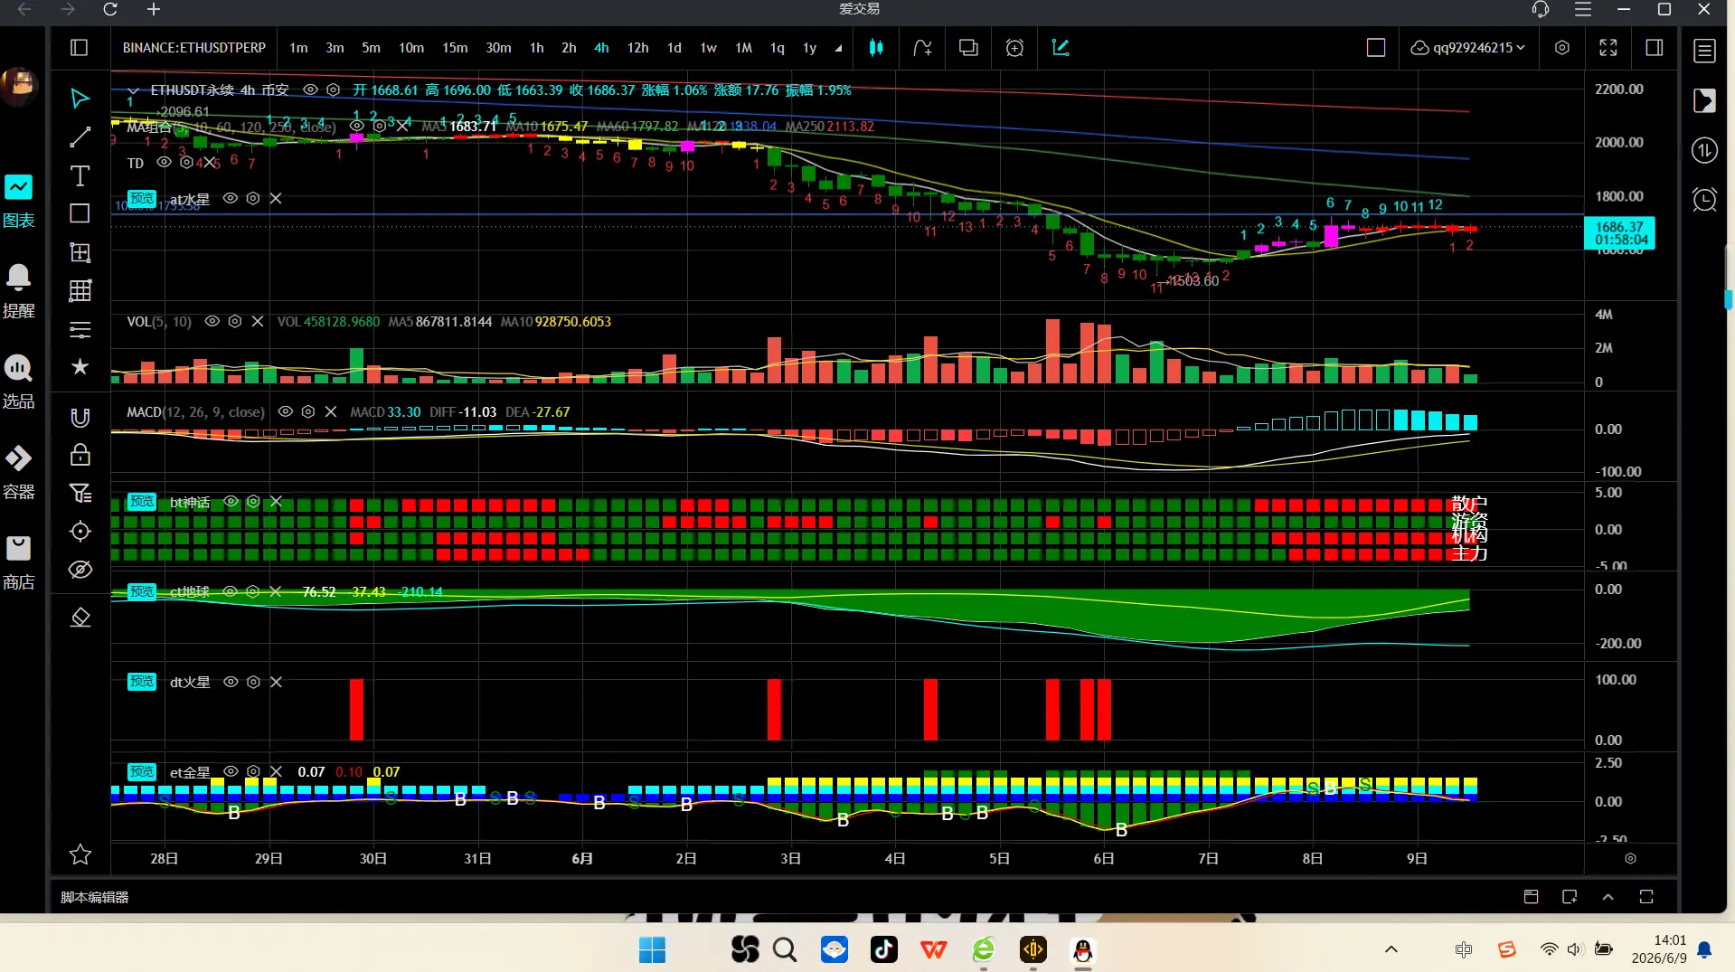
Task: Open the 容器 container section in sidebar
Action: coord(19,473)
